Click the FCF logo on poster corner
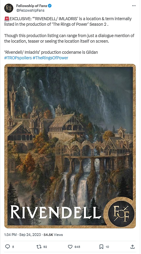141x254 pixels. click(121, 213)
